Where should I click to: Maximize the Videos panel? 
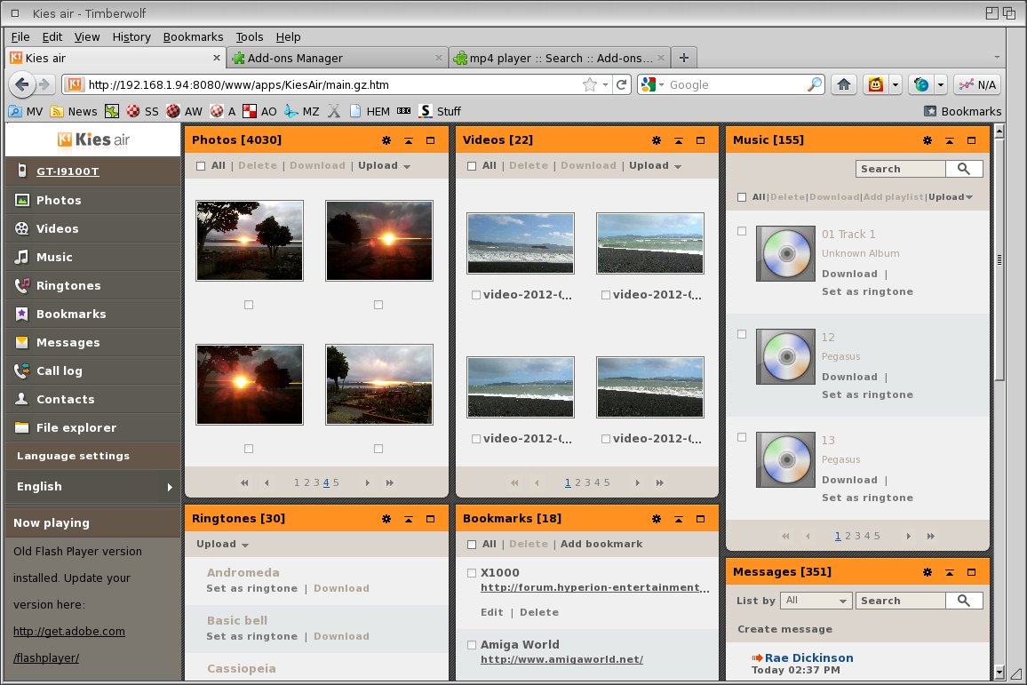point(700,140)
